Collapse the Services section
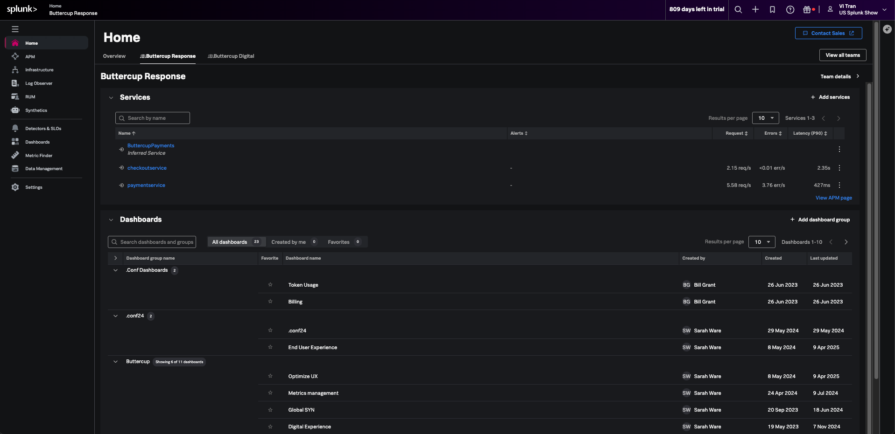The height and width of the screenshot is (434, 895). [x=111, y=97]
